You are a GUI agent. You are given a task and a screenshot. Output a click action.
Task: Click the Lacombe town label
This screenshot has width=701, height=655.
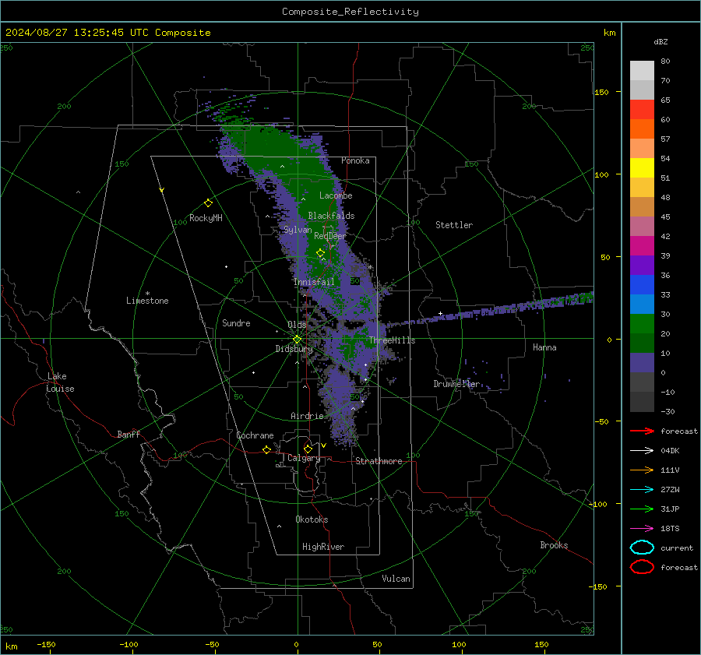(336, 195)
